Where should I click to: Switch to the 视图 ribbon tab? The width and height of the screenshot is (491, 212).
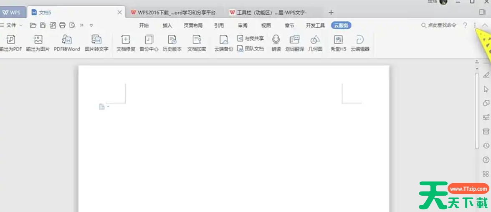coord(266,26)
